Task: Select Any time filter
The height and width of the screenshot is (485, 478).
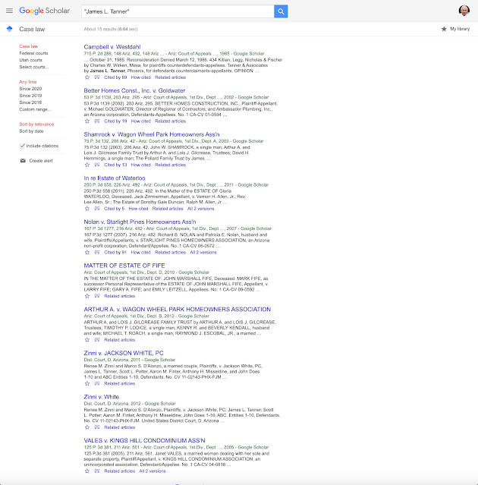Action: click(28, 82)
